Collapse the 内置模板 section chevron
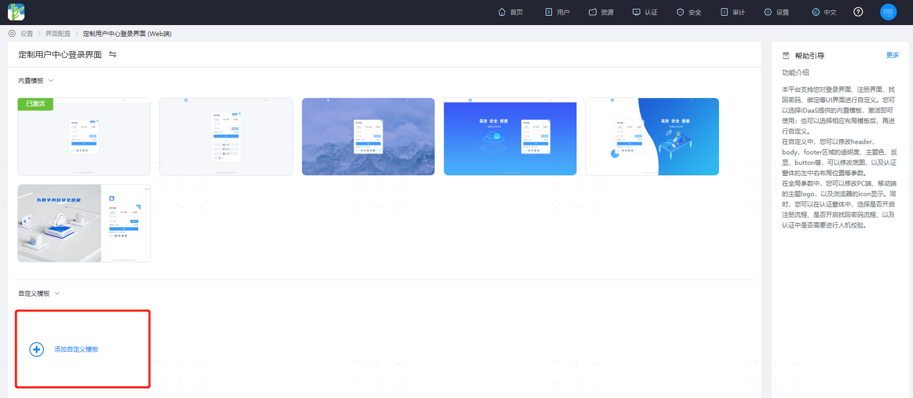 pyautogui.click(x=51, y=80)
